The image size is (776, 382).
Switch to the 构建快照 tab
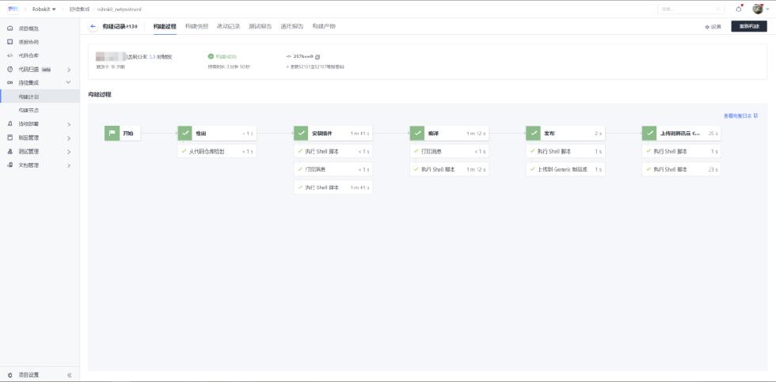coord(196,26)
